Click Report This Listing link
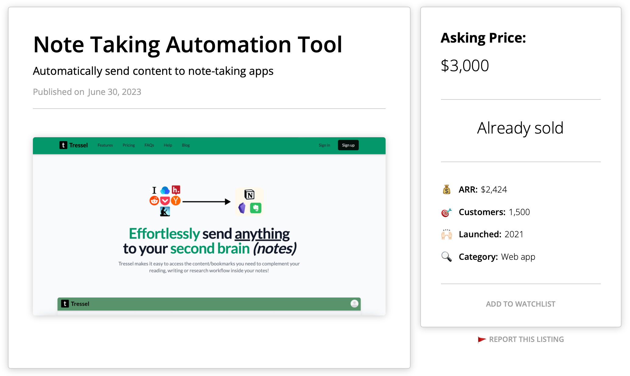Viewport: 630px width, 376px height. (526, 339)
